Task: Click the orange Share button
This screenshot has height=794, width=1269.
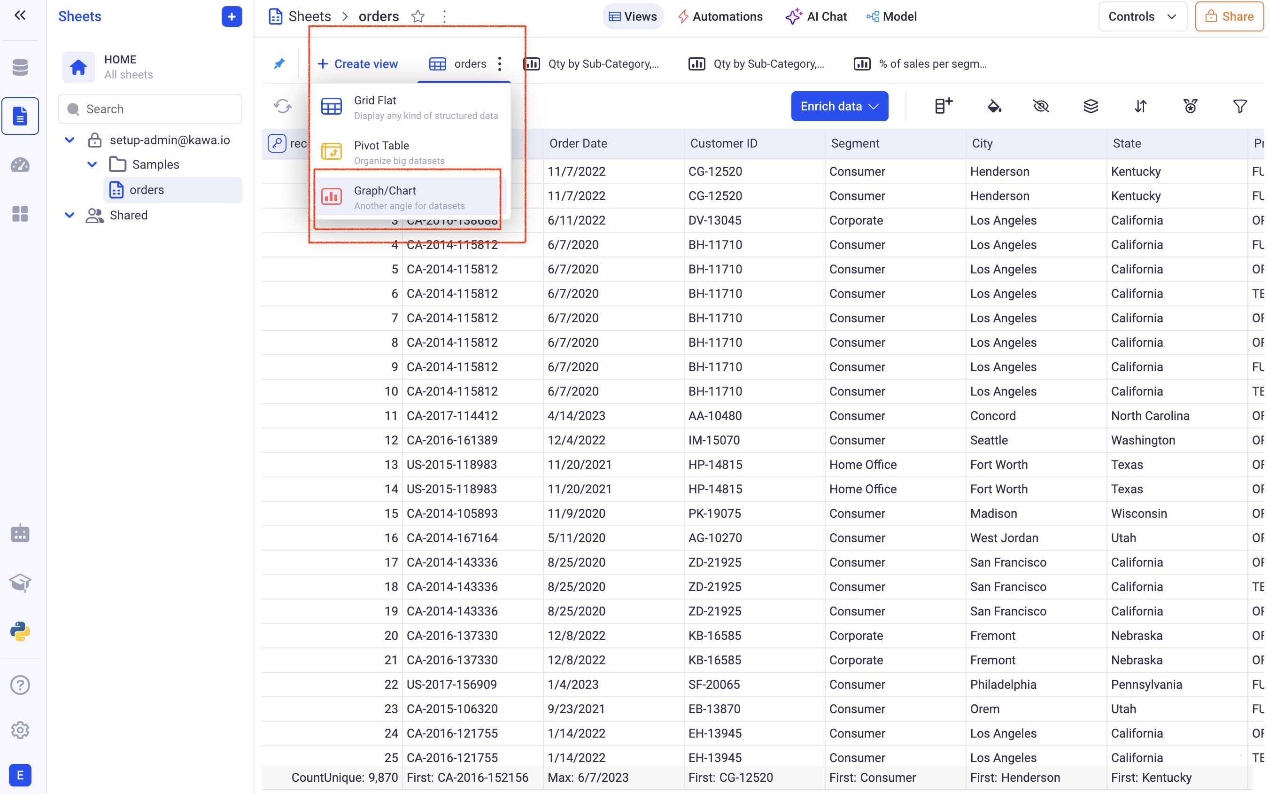Action: click(1229, 17)
